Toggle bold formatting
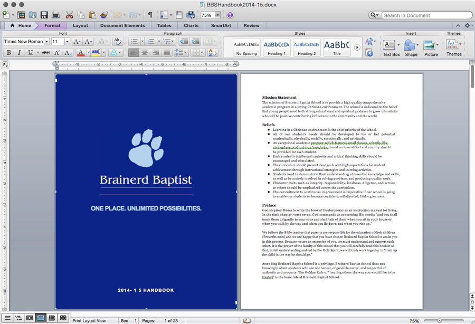 point(9,53)
